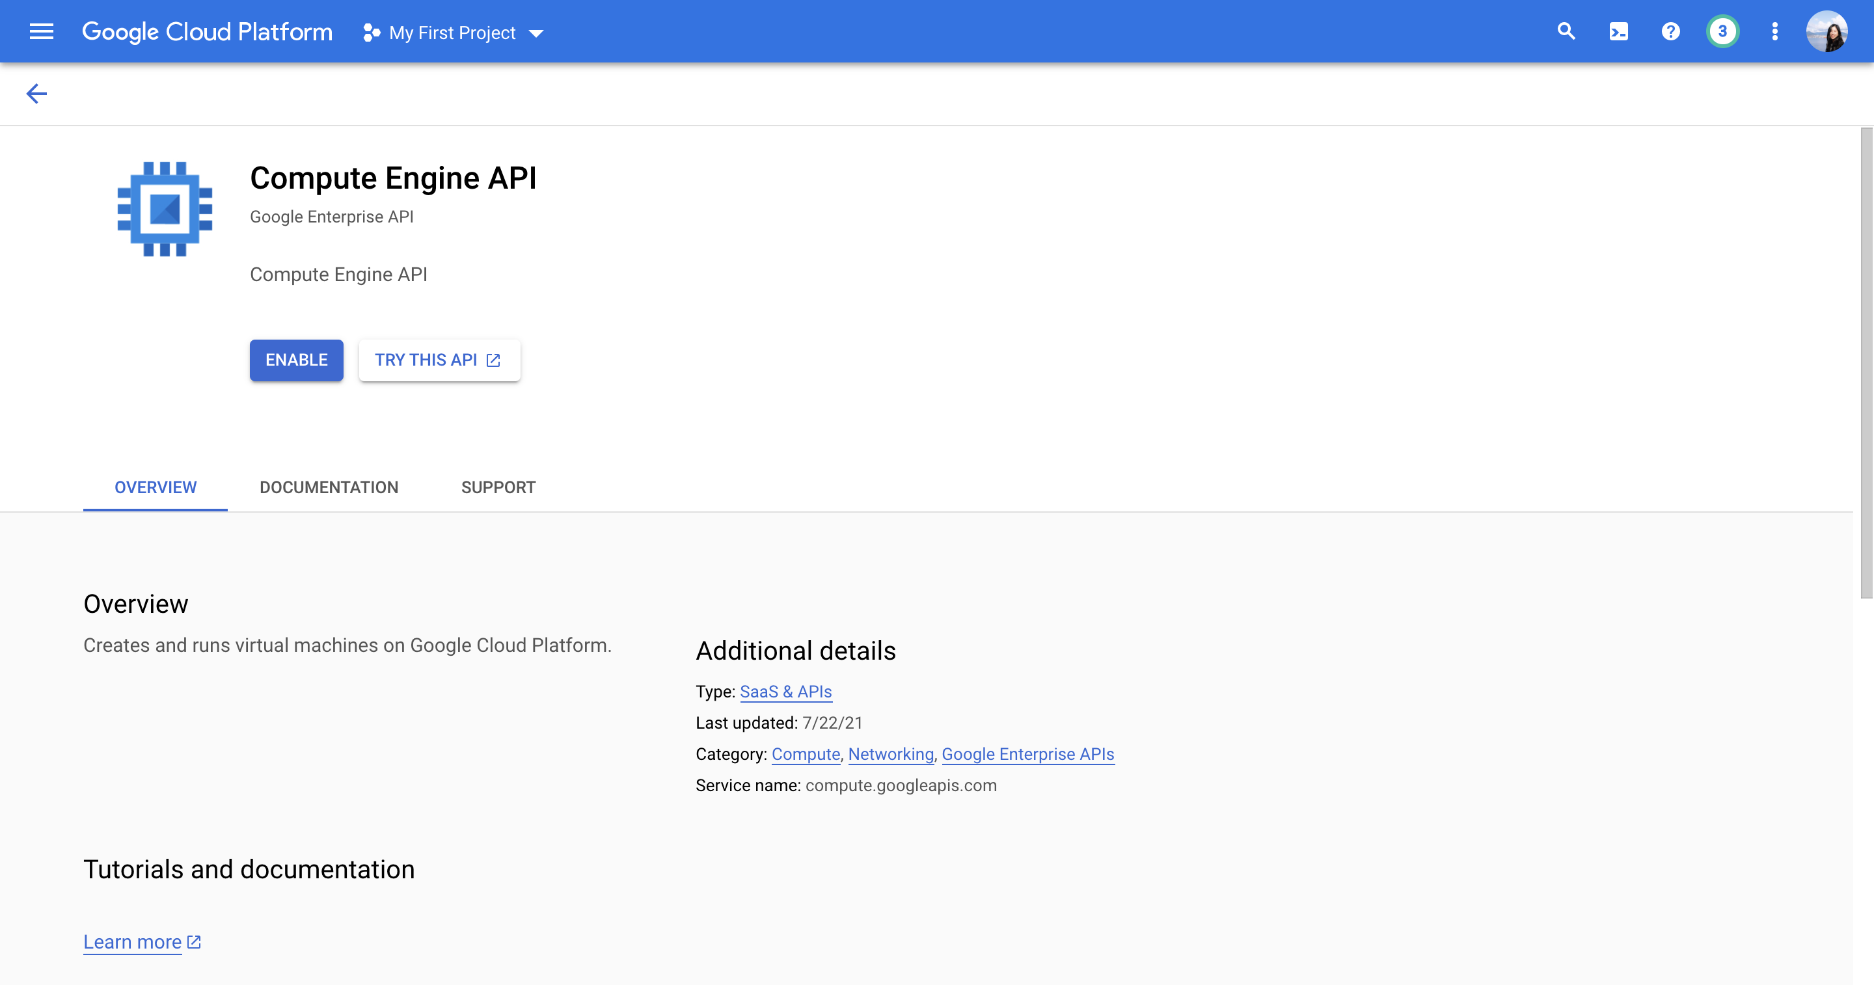Open the SaaS & APIs type link
Viewport: 1874px width, 985px height.
pyautogui.click(x=785, y=691)
